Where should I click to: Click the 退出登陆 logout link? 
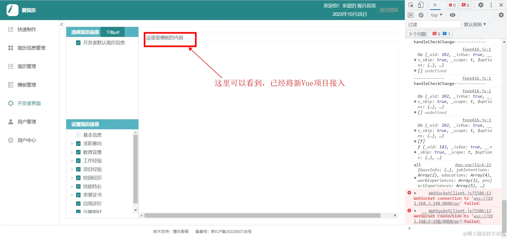point(388,10)
